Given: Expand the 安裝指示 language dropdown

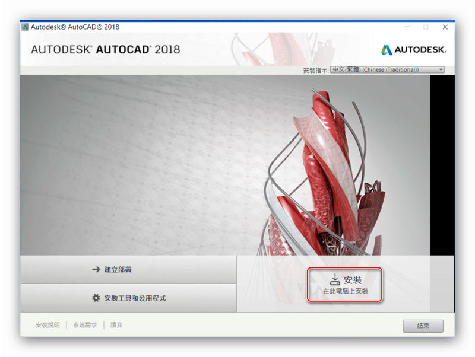Looking at the screenshot, I should click(387, 70).
